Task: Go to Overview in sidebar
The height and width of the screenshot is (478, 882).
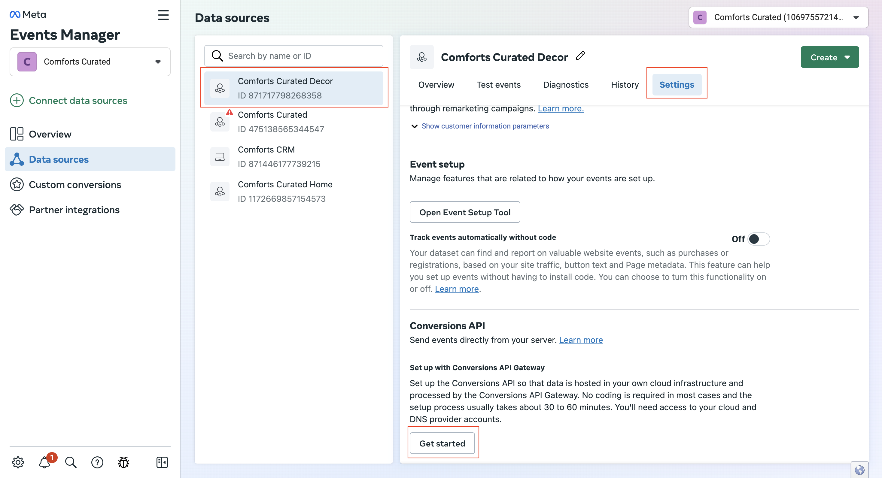Action: coord(90,134)
